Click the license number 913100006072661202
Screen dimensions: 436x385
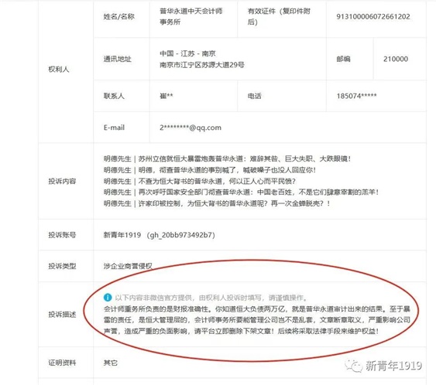coord(373,17)
